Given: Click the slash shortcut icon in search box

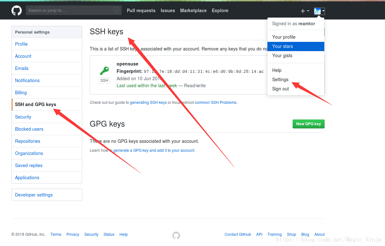Looking at the screenshot, I should pos(116,11).
